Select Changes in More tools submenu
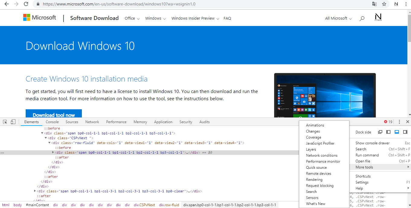Image resolution: width=411 pixels, height=208 pixels. [324, 131]
